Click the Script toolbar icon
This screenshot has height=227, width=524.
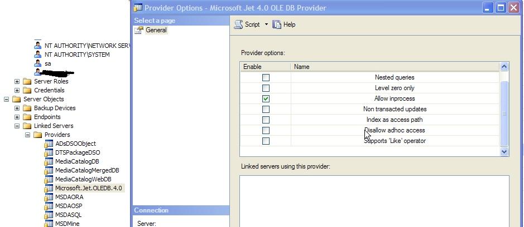click(x=238, y=24)
